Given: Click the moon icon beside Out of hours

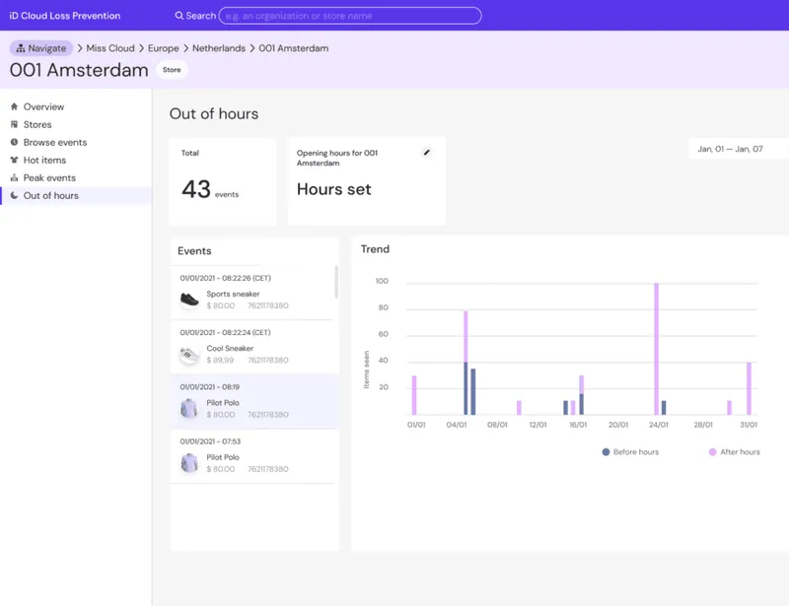Looking at the screenshot, I should (x=14, y=195).
